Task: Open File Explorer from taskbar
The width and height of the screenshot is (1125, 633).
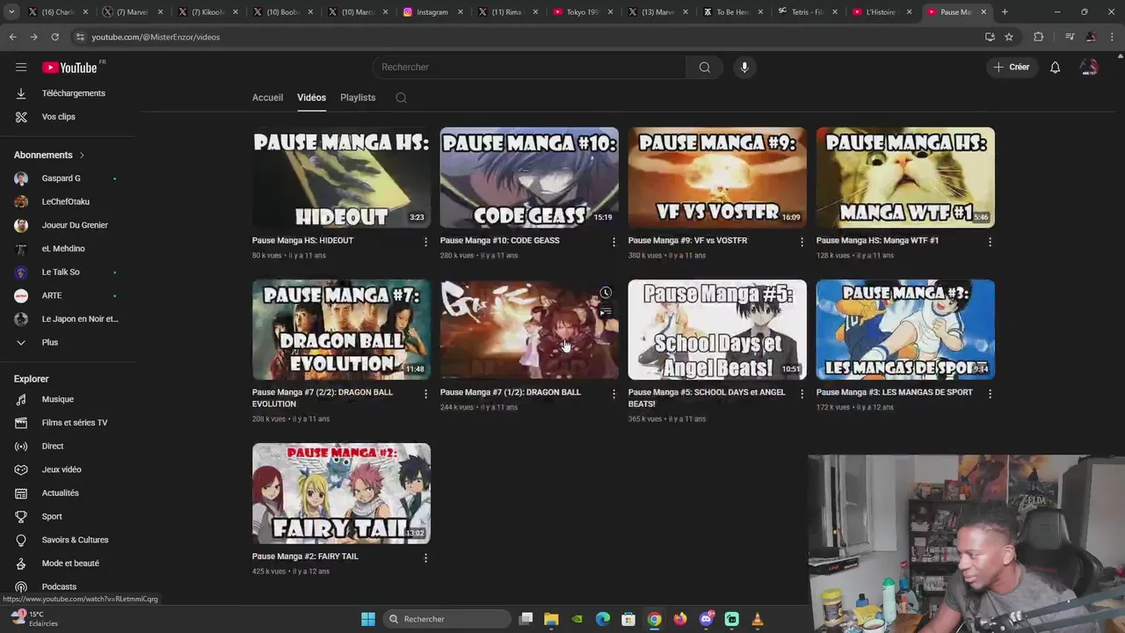Action: click(x=551, y=619)
